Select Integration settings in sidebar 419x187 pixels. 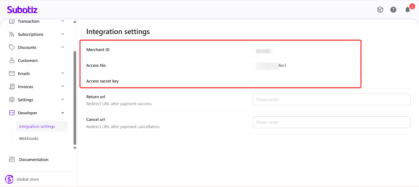click(37, 126)
